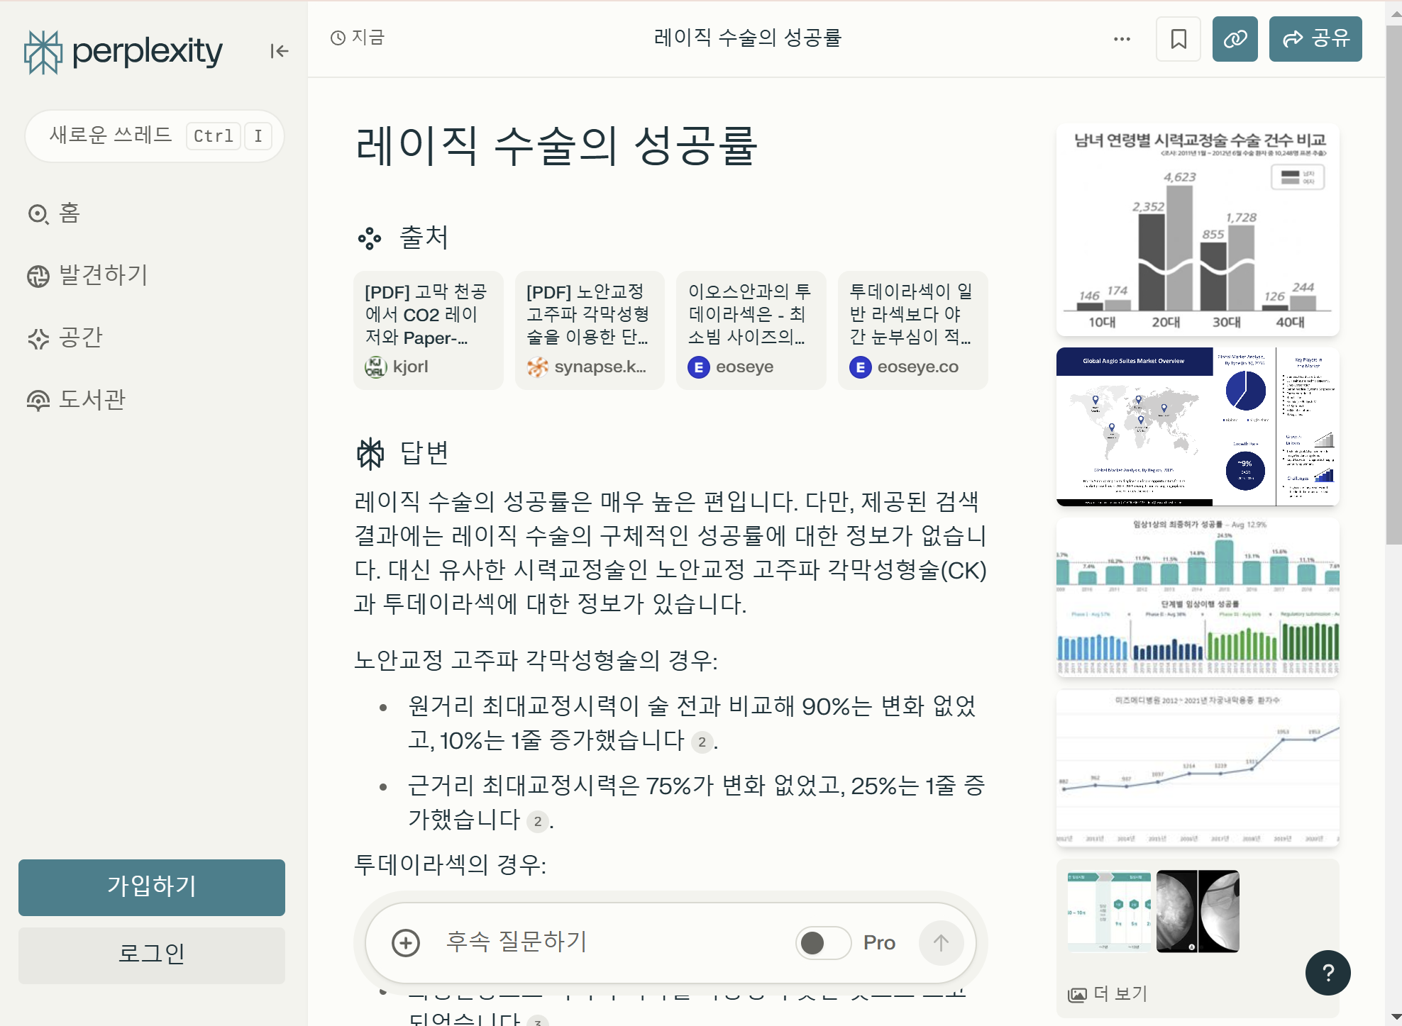Submit the follow-up with the arrow button

tap(941, 943)
